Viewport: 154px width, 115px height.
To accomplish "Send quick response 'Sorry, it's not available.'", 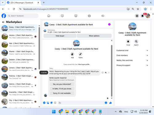I will pos(62,93).
